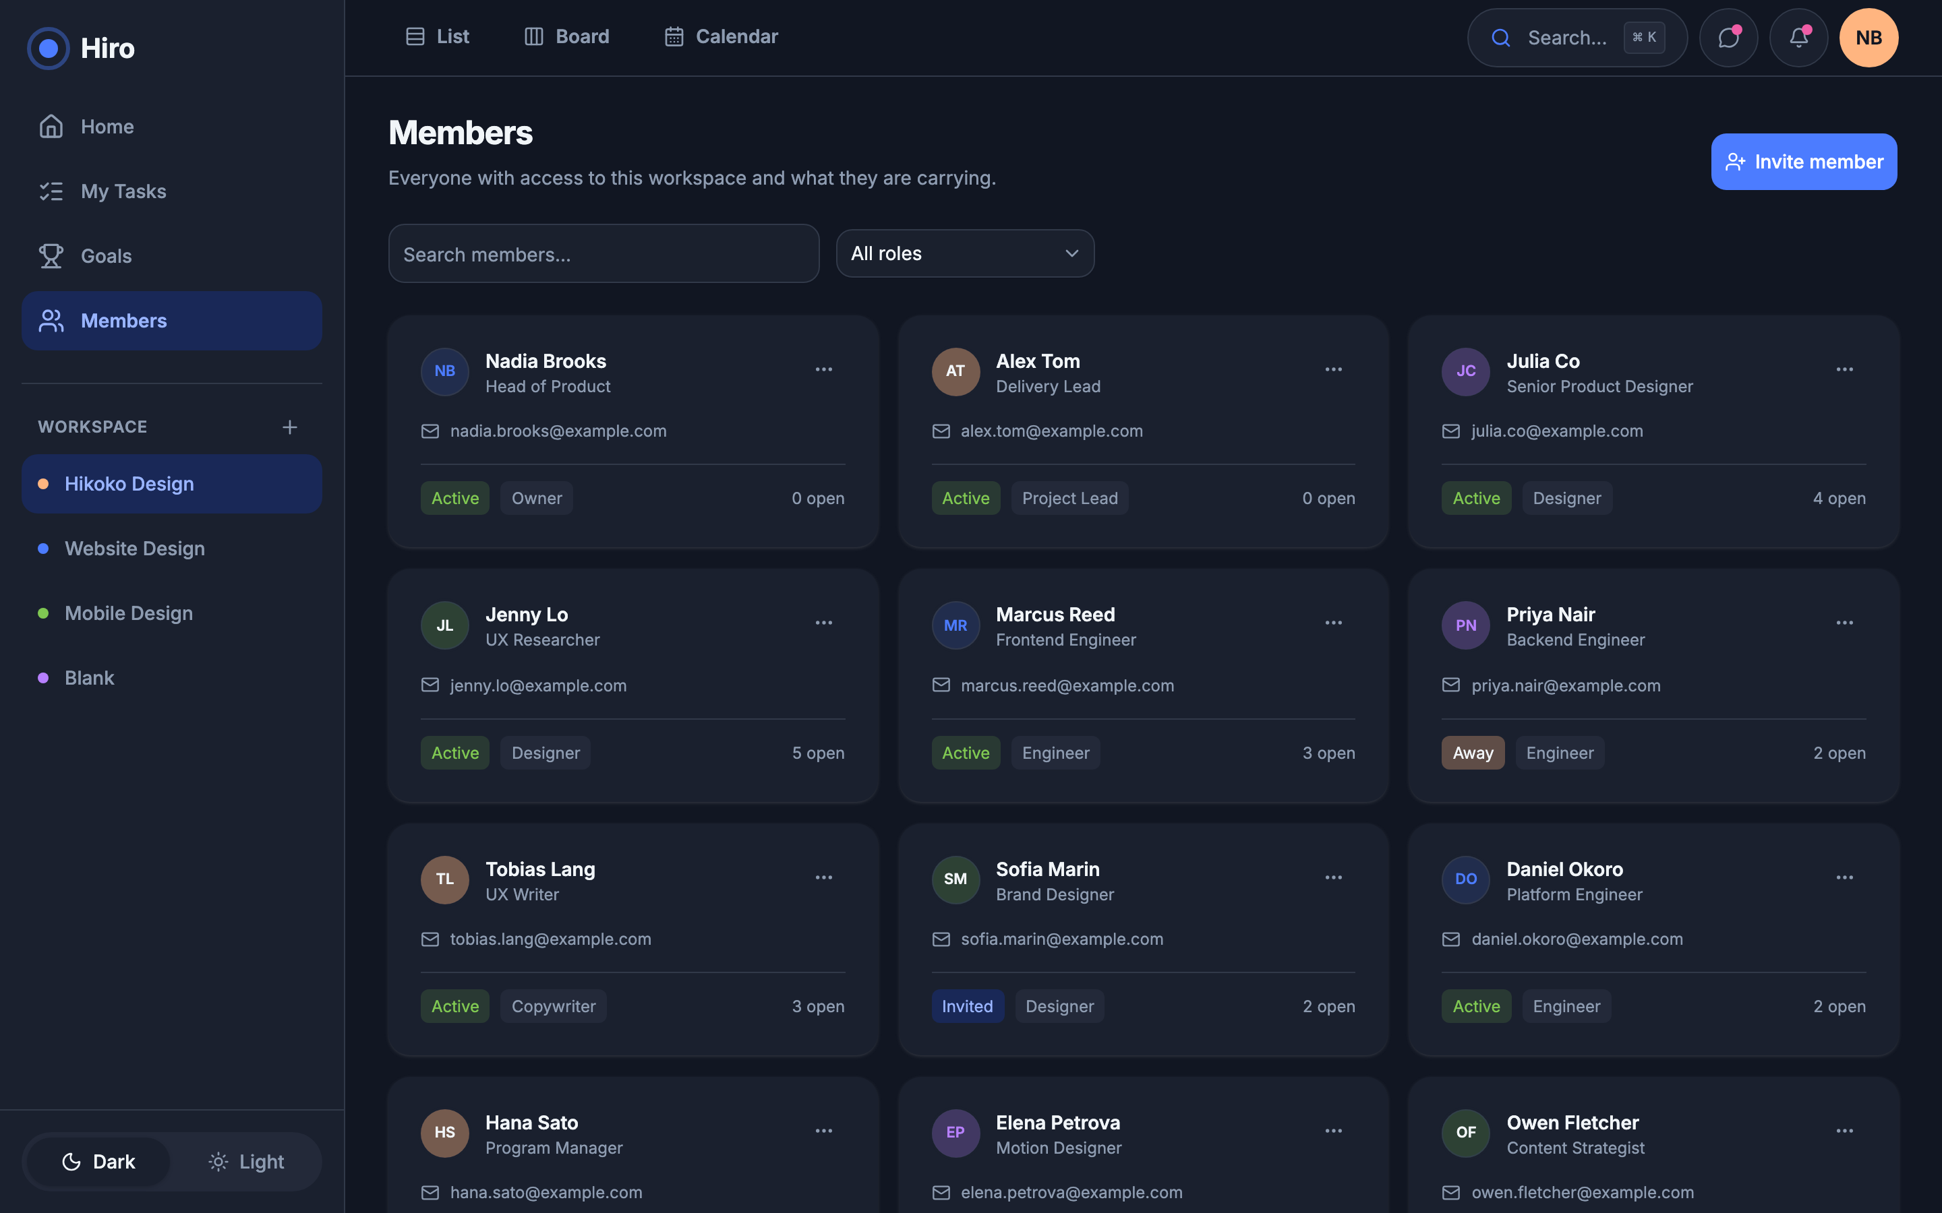The image size is (1942, 1213).
Task: Go to Home in sidebar
Action: point(172,127)
